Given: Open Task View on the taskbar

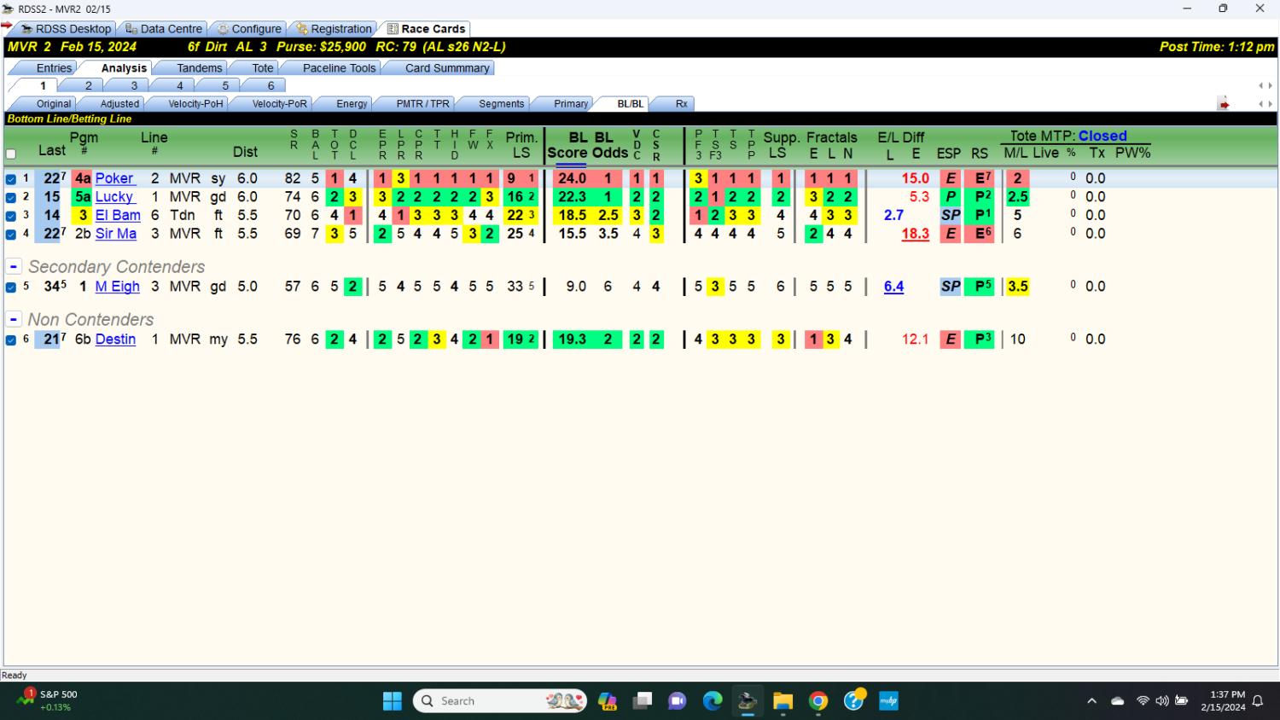Looking at the screenshot, I should pos(642,701).
